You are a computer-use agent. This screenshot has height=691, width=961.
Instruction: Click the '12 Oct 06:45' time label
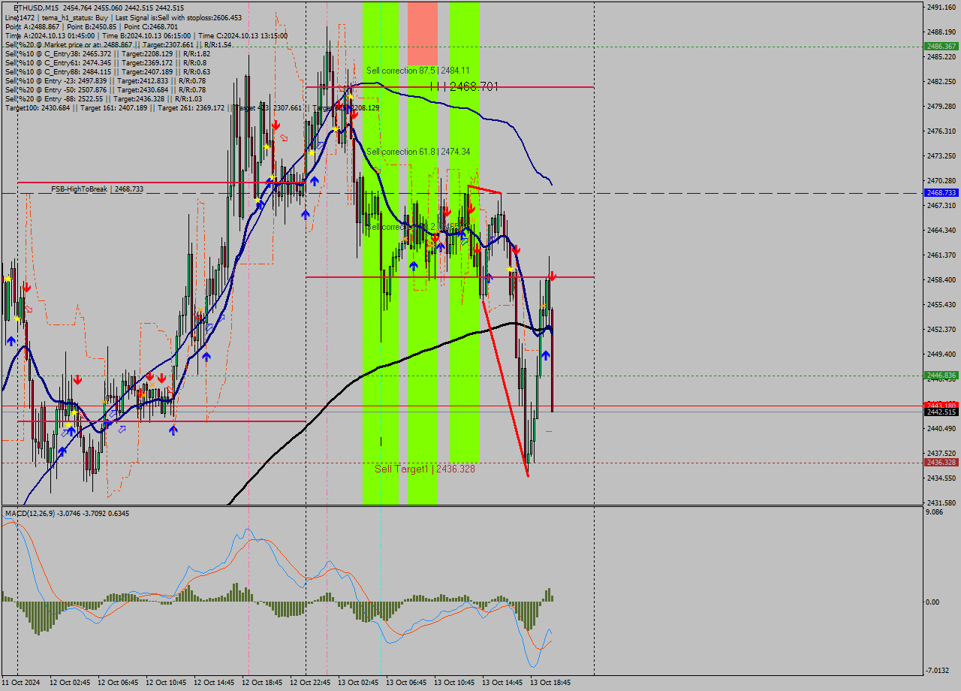click(x=119, y=683)
